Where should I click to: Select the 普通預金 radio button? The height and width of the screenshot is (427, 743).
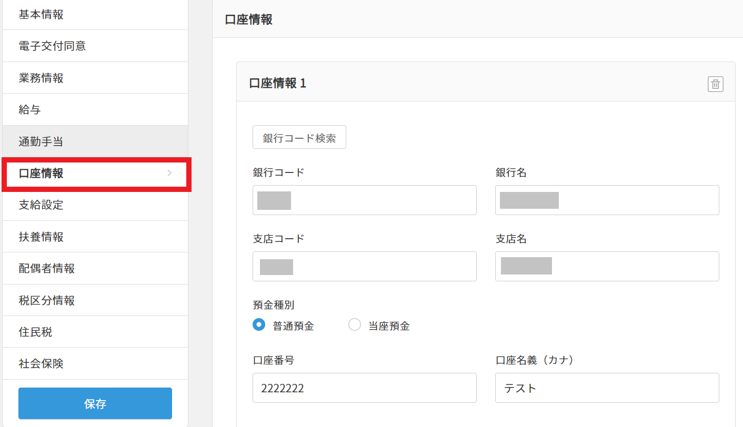[259, 325]
